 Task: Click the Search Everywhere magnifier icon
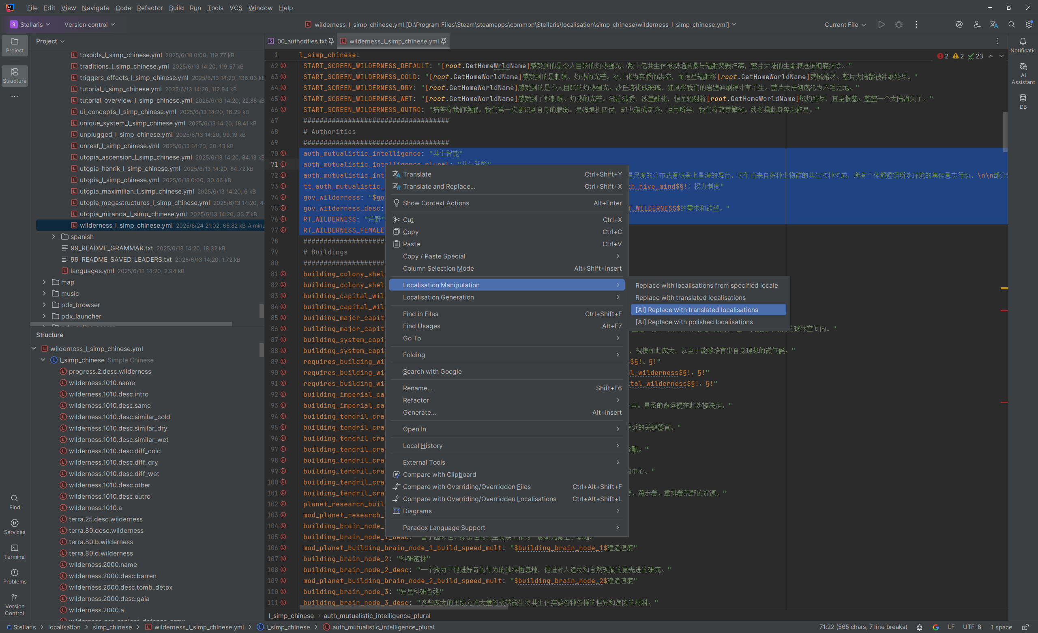[x=1011, y=24]
